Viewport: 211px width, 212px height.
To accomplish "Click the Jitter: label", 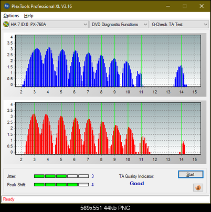I will (x=12, y=176).
